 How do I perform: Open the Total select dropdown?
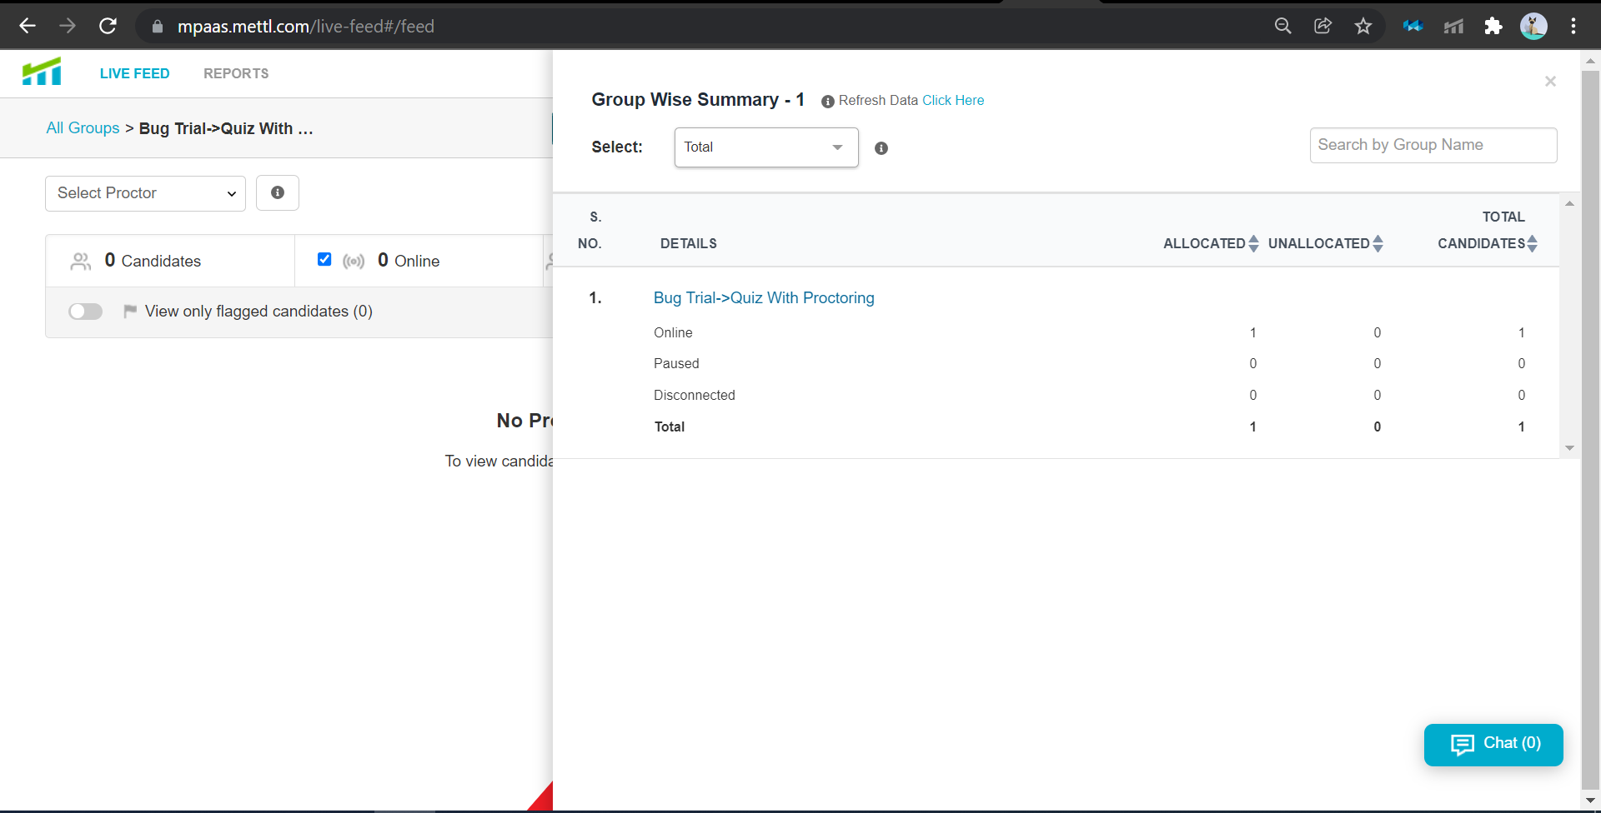coord(766,147)
